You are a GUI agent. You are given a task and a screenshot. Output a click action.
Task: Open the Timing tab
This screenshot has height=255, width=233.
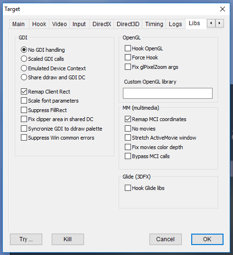tap(154, 24)
